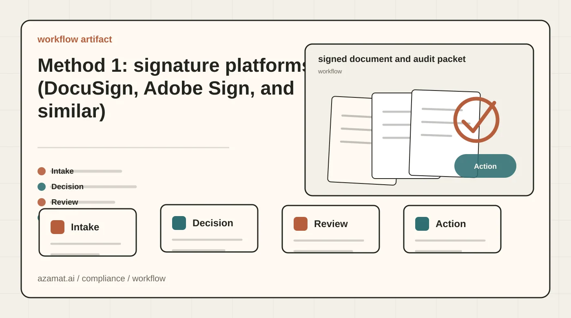Viewport: 571px width, 318px height.
Task: Click the Review legend label
Action: click(64, 202)
